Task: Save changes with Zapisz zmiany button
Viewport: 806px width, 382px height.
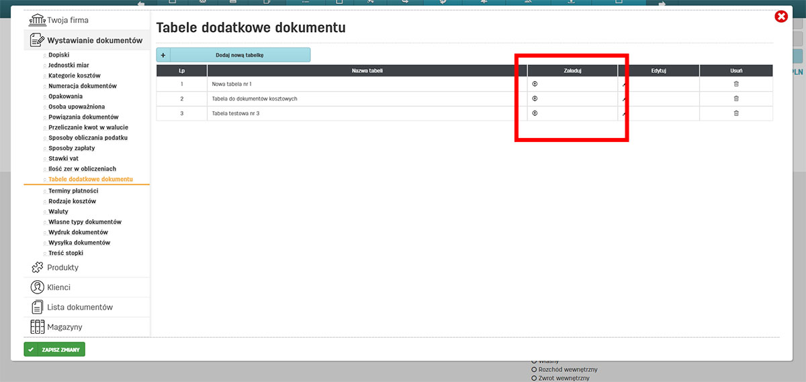Action: (x=54, y=350)
